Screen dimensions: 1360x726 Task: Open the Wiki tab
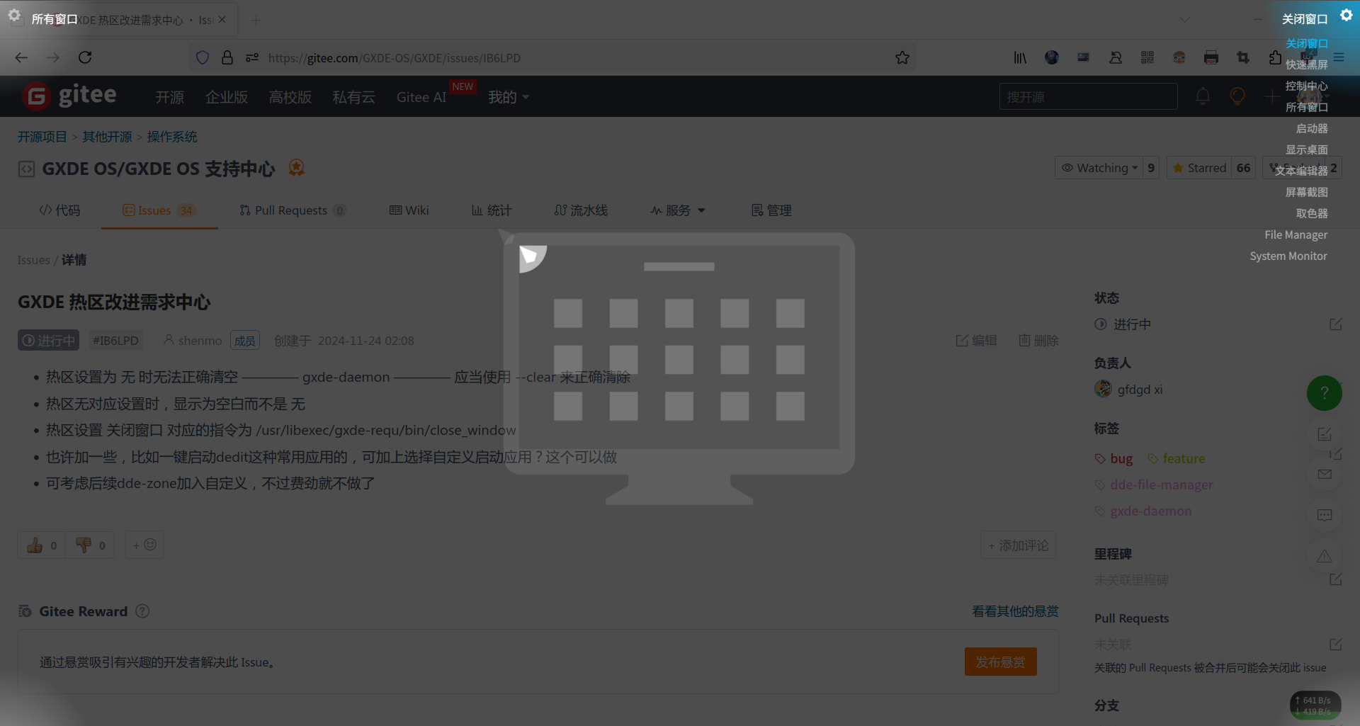click(409, 210)
